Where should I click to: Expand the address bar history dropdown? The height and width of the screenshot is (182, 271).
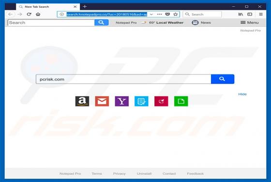pyautogui.click(x=151, y=15)
